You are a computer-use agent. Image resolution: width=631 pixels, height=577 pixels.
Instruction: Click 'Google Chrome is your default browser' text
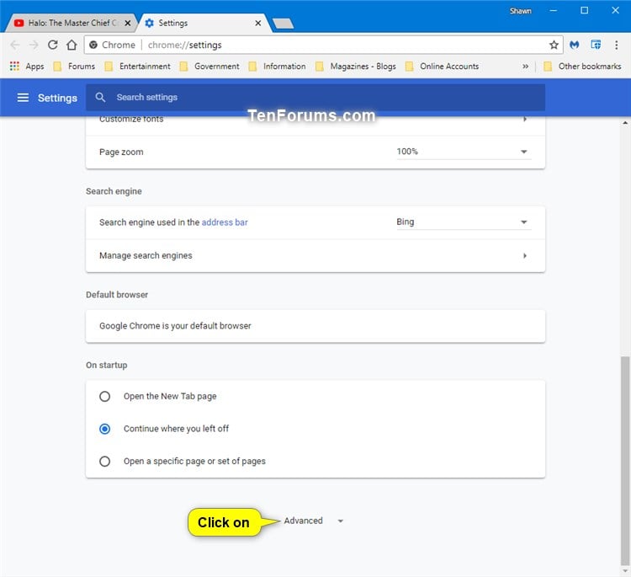click(x=175, y=326)
